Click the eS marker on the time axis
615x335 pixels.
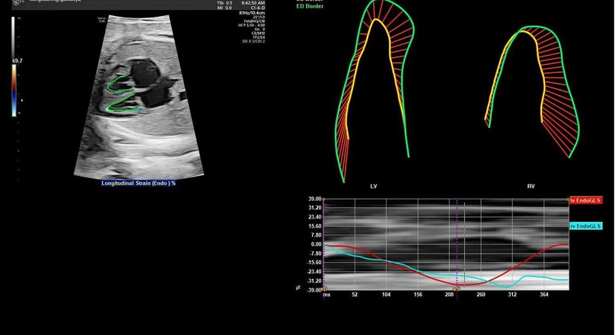457,289
